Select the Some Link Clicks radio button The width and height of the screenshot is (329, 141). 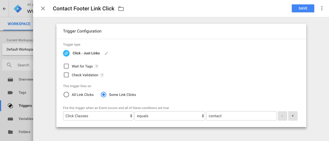click(x=104, y=95)
